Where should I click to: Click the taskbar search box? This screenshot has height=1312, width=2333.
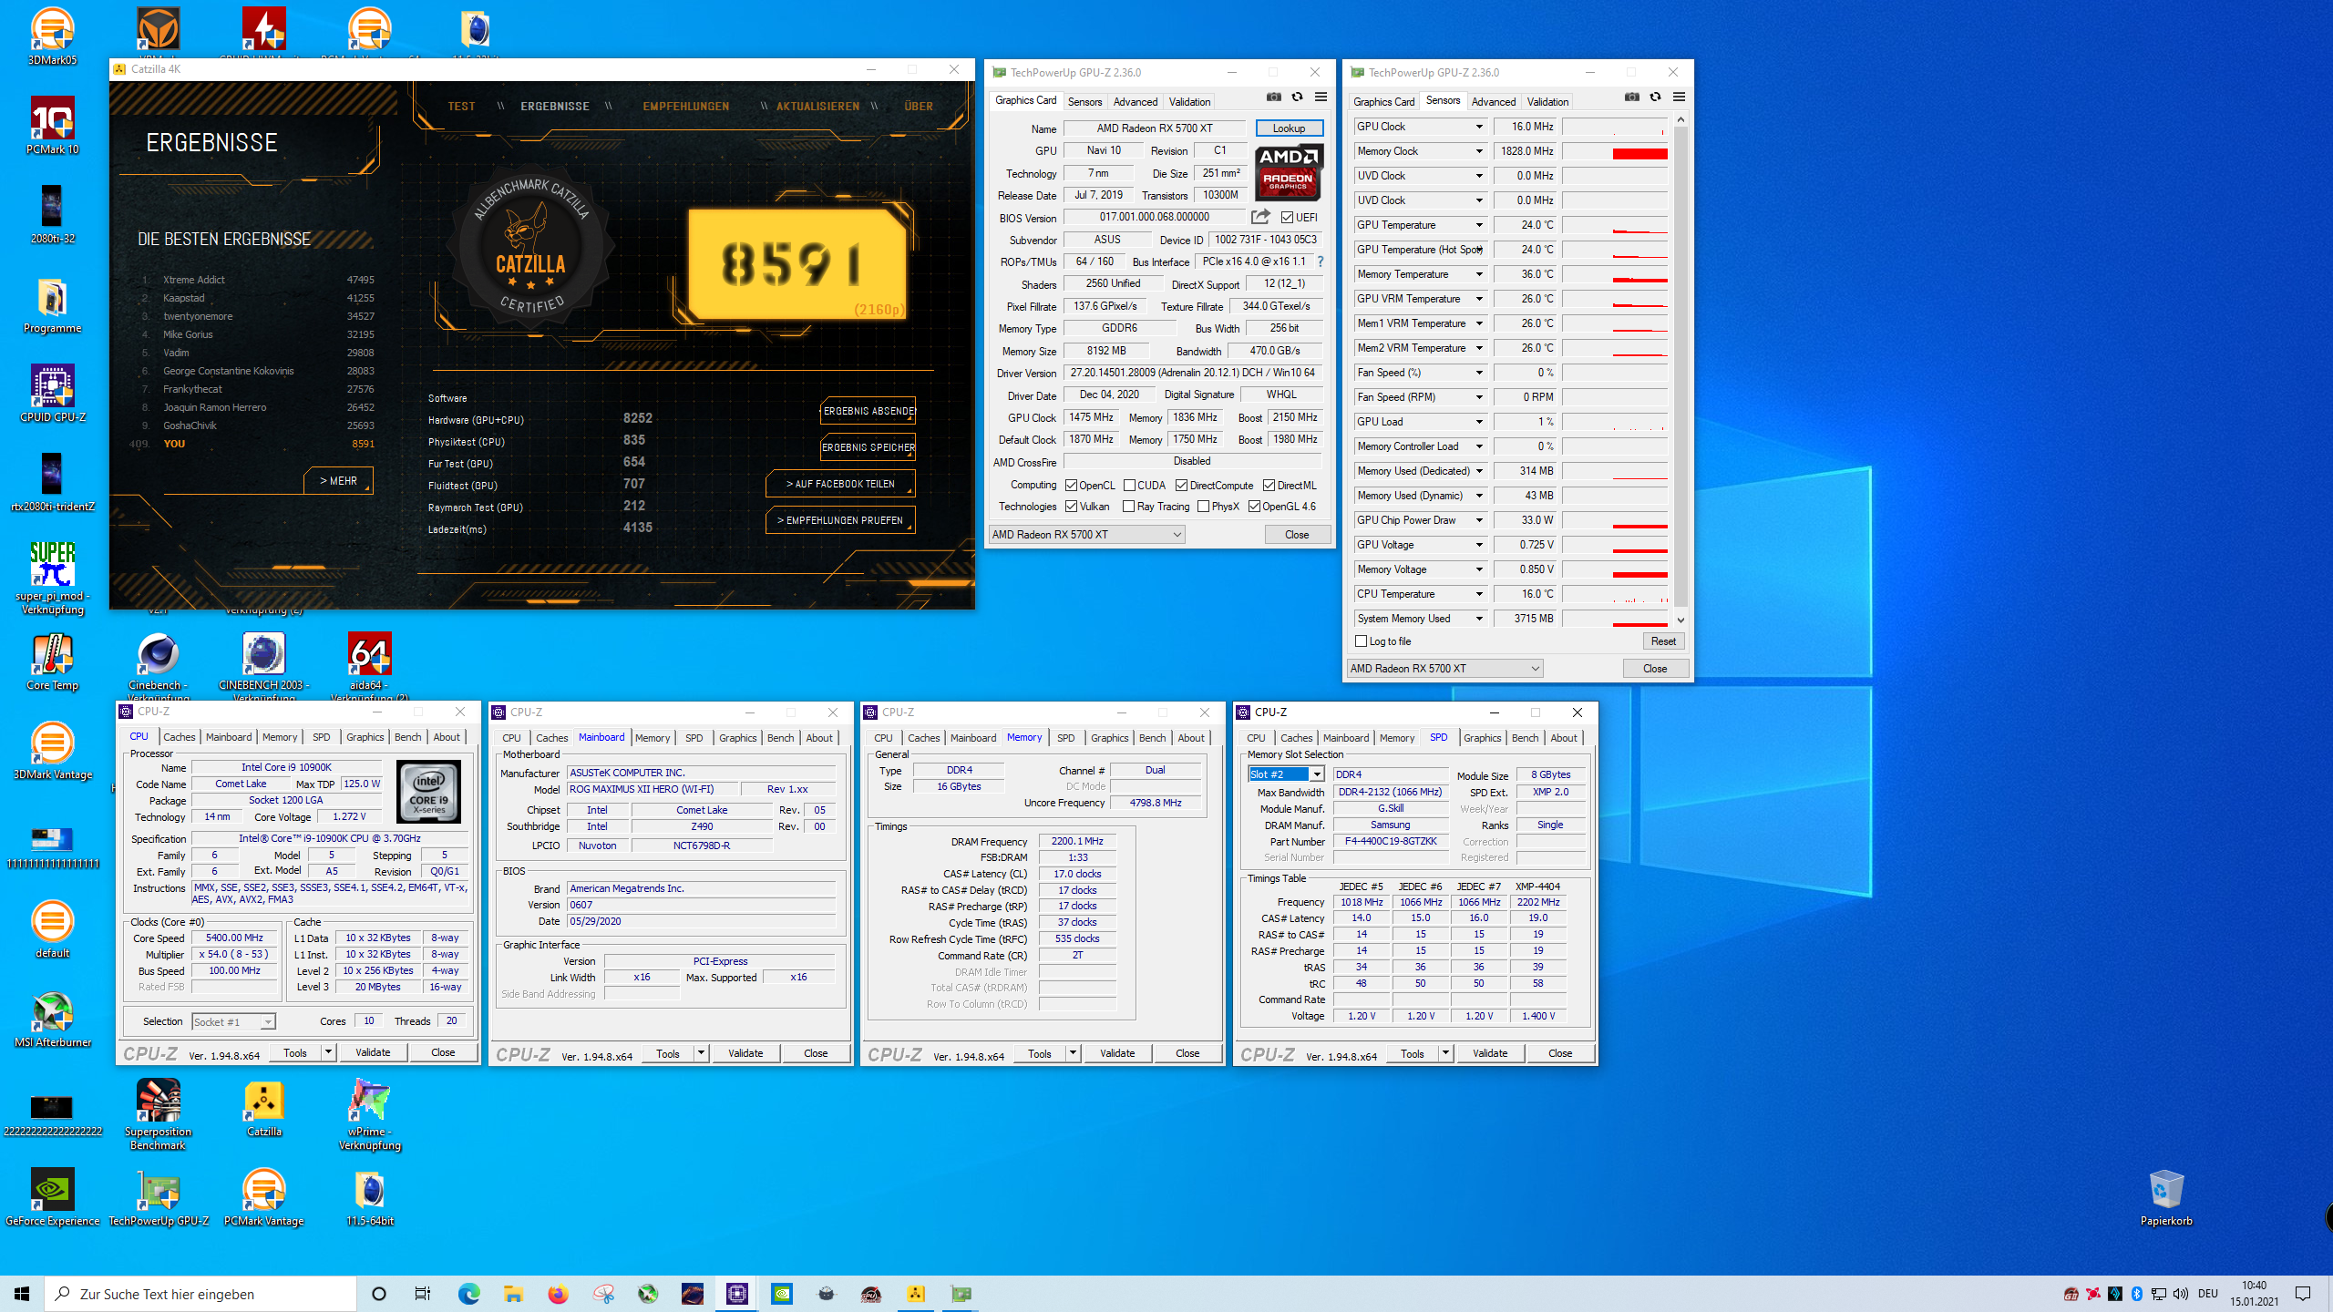200,1294
